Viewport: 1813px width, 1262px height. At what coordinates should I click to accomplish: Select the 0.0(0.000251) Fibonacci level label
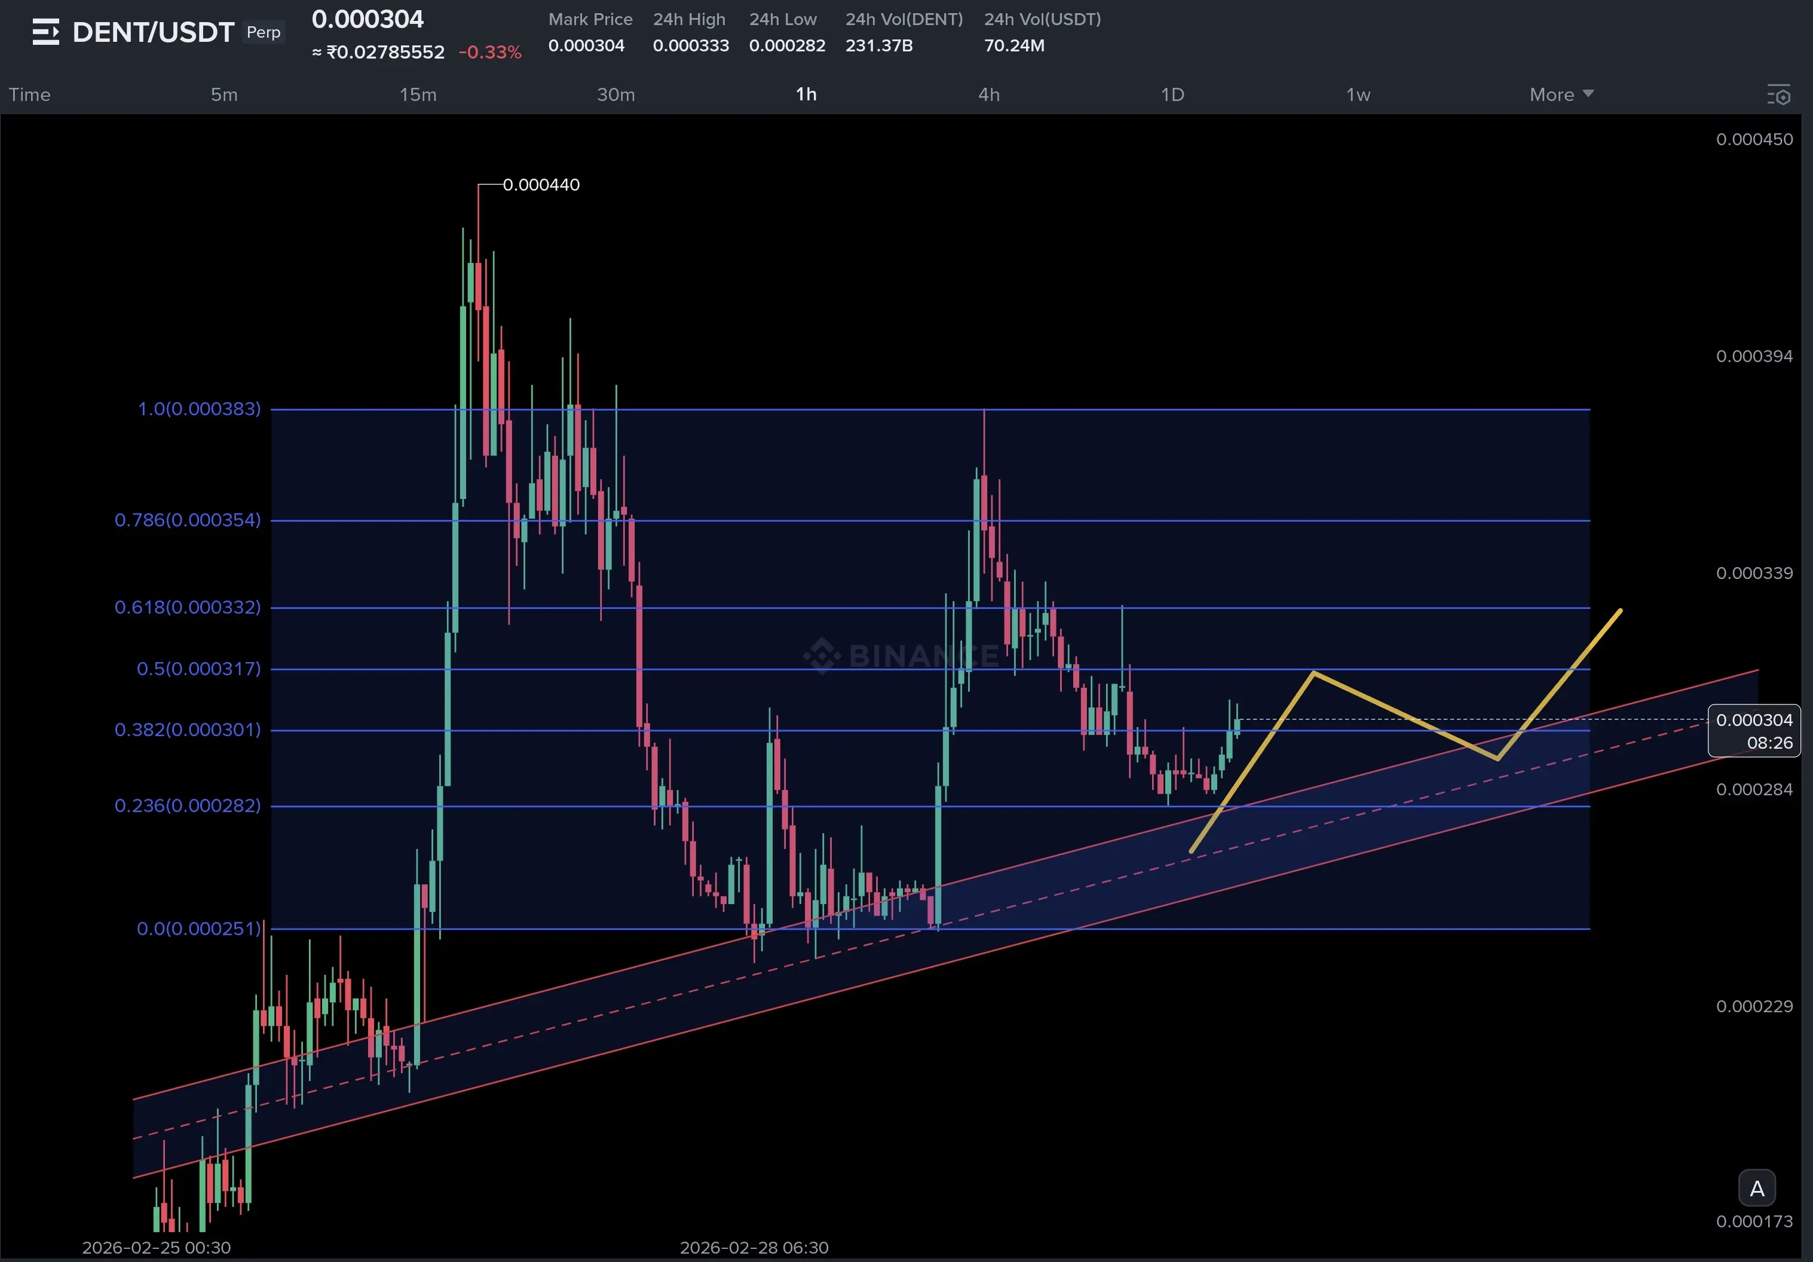point(198,929)
